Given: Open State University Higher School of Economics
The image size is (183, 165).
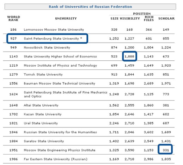Looking at the screenshot, I should [x=61, y=56].
